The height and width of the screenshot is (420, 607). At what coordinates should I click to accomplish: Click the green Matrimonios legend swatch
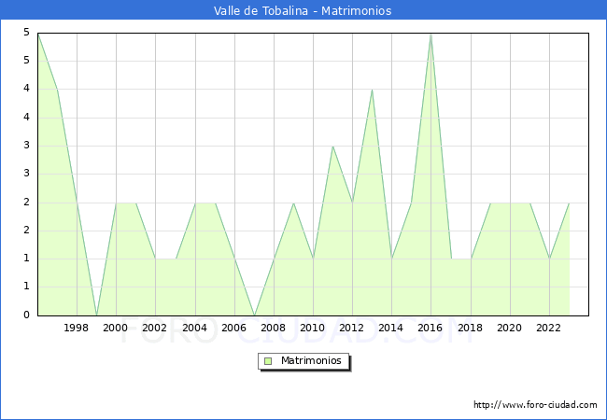click(x=268, y=360)
